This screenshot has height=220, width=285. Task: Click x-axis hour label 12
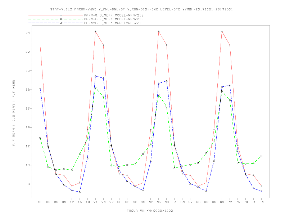click(72, 202)
